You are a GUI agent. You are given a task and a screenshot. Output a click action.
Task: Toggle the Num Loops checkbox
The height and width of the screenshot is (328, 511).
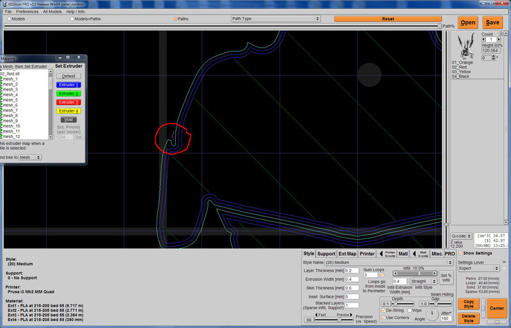(382, 275)
